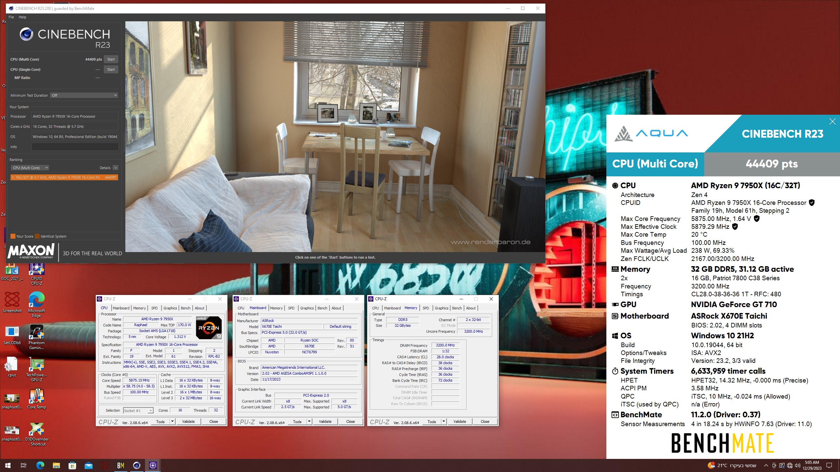This screenshot has width=840, height=472.
Task: Open the Mail app from the taskbar
Action: [89, 465]
